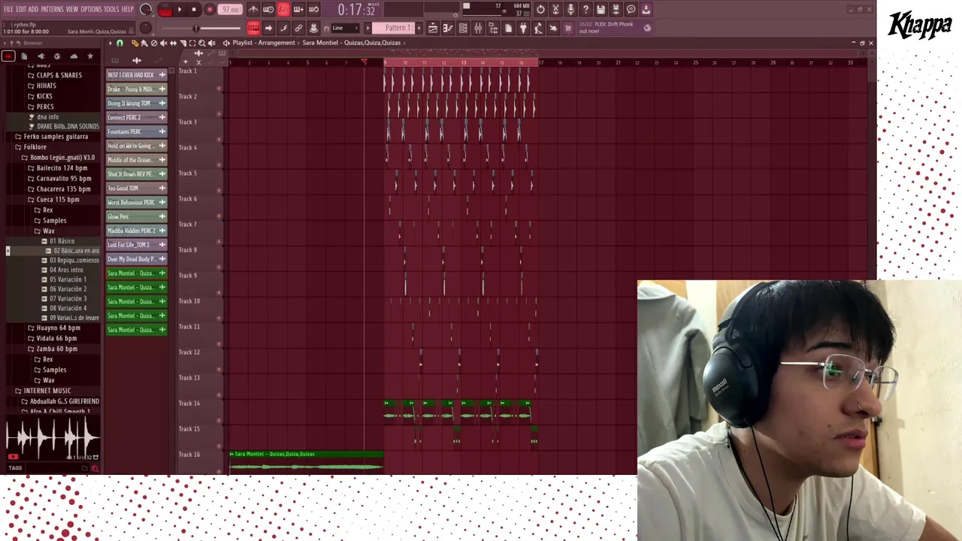Click the export download icon
Viewport: 962px width, 541px height.
point(646,9)
